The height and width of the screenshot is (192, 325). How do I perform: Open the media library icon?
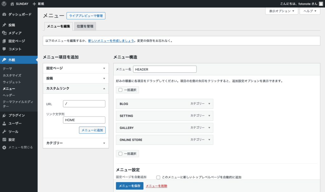tap(4, 33)
